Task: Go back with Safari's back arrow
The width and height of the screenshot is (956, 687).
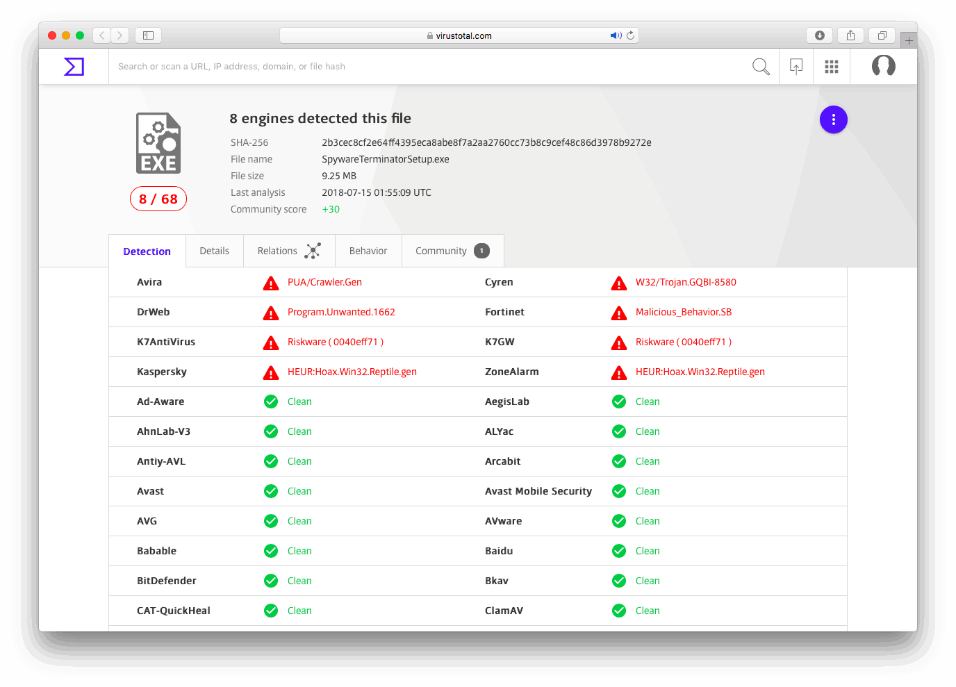Action: [102, 35]
